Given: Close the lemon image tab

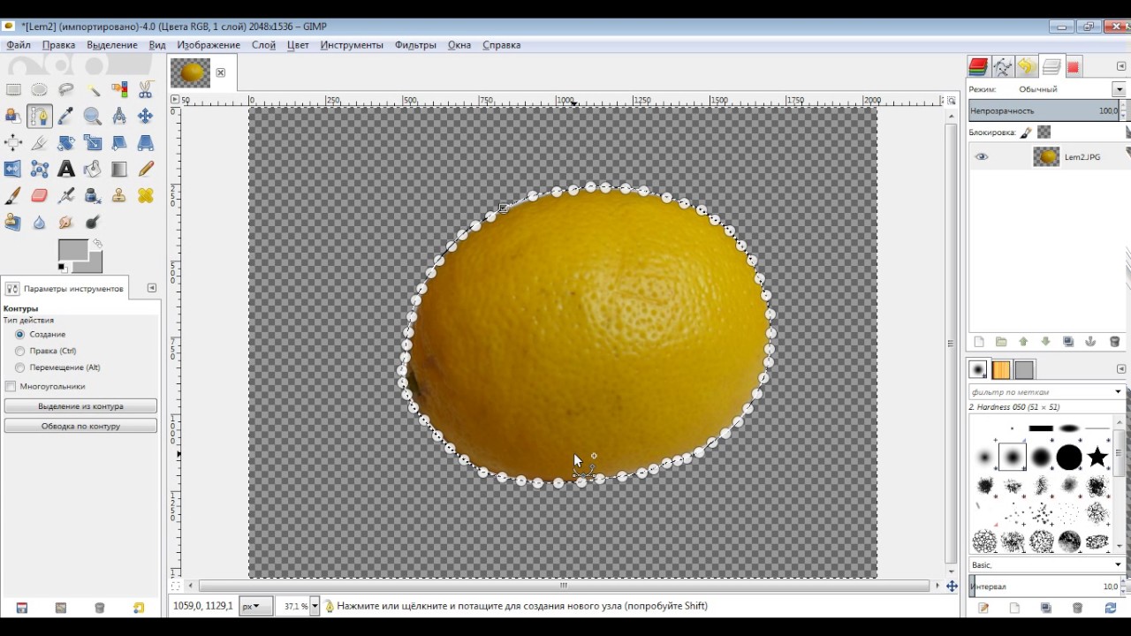Looking at the screenshot, I should [x=221, y=72].
